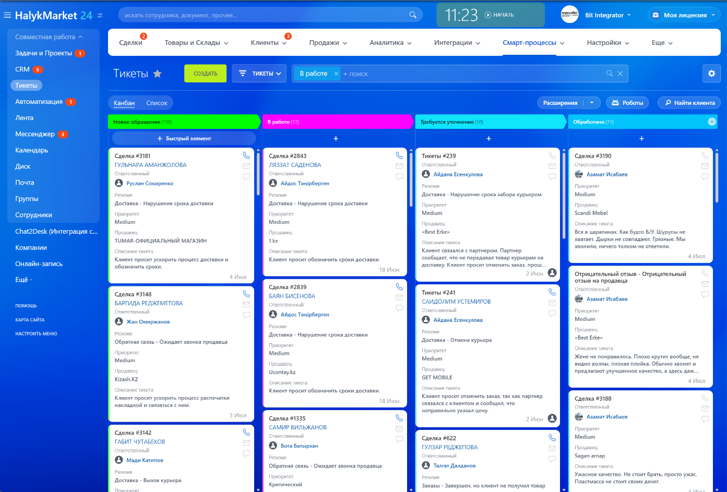The height and width of the screenshot is (492, 727).
Task: Start workday with Начать button
Action: [499, 15]
